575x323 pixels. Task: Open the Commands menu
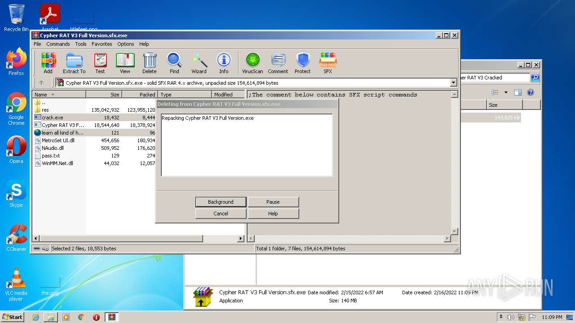(58, 44)
